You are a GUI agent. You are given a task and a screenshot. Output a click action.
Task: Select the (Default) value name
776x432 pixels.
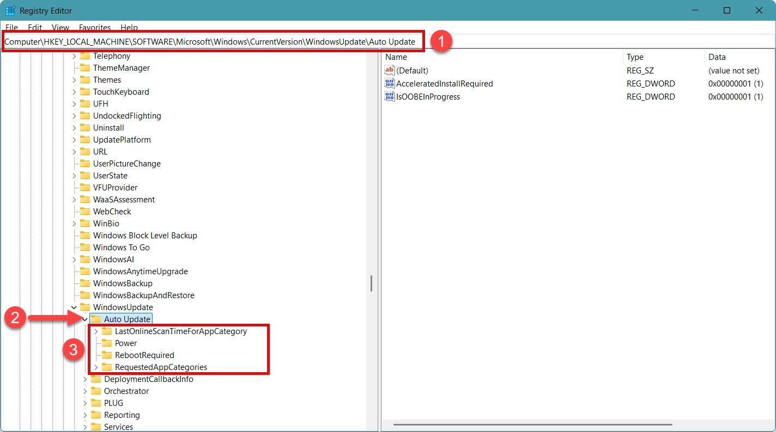(413, 71)
